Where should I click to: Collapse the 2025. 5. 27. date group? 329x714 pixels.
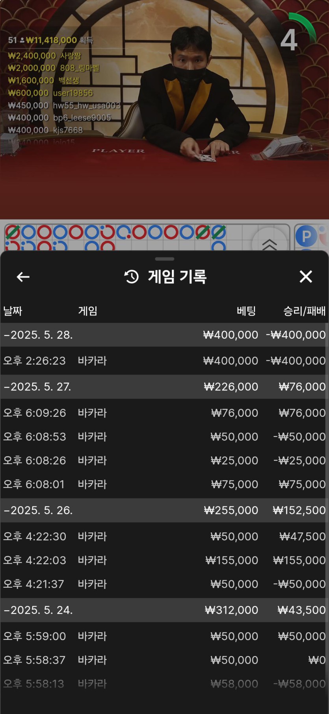pyautogui.click(x=37, y=387)
